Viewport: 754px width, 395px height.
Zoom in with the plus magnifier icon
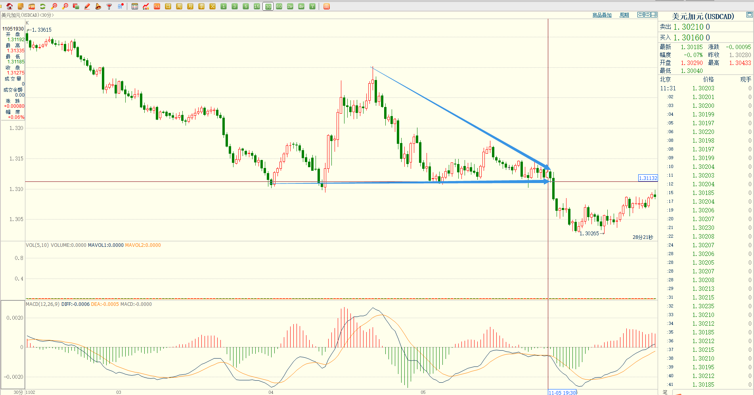tap(54, 6)
